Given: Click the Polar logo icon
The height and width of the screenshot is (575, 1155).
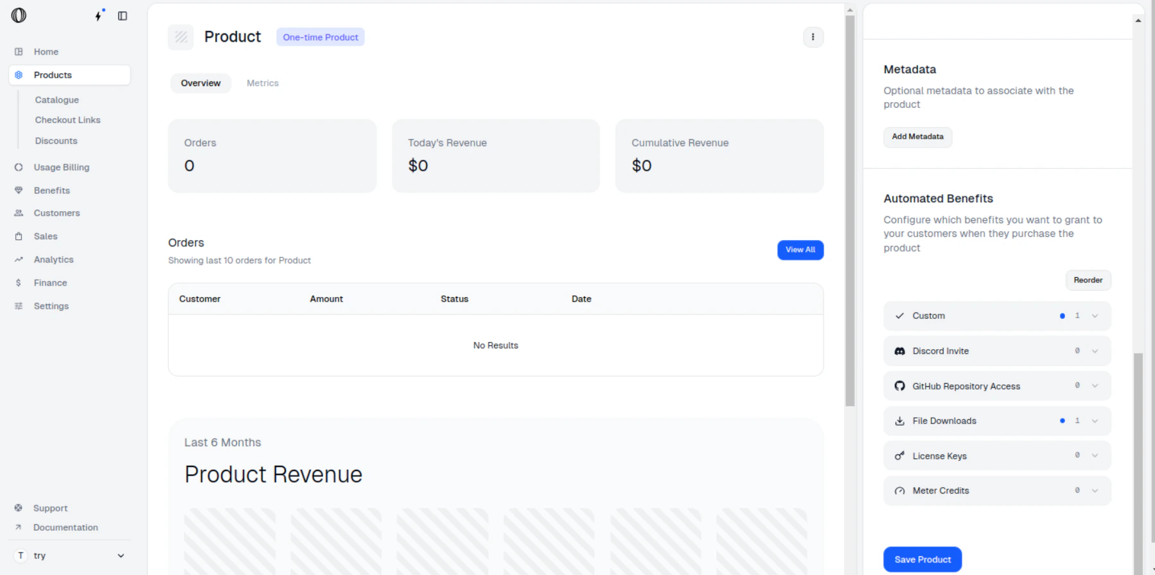Looking at the screenshot, I should tap(19, 15).
